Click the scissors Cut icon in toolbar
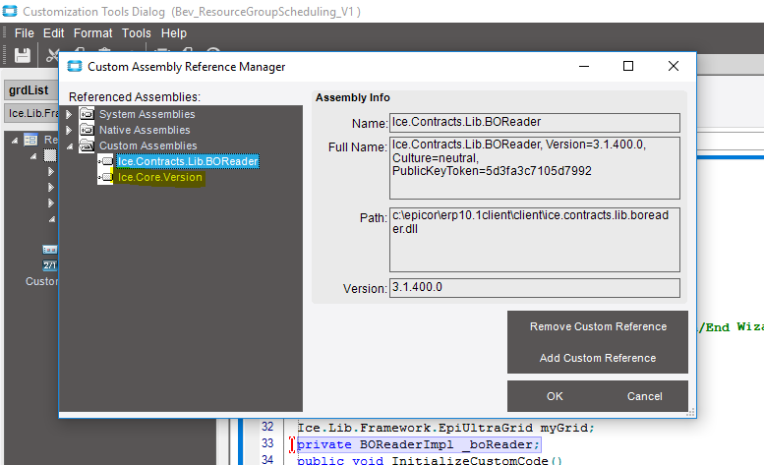The width and height of the screenshot is (764, 465). click(x=52, y=56)
